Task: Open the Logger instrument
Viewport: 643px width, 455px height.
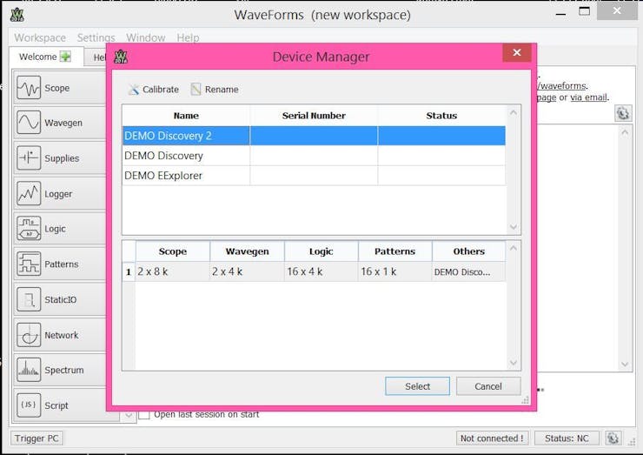Action: pyautogui.click(x=60, y=193)
